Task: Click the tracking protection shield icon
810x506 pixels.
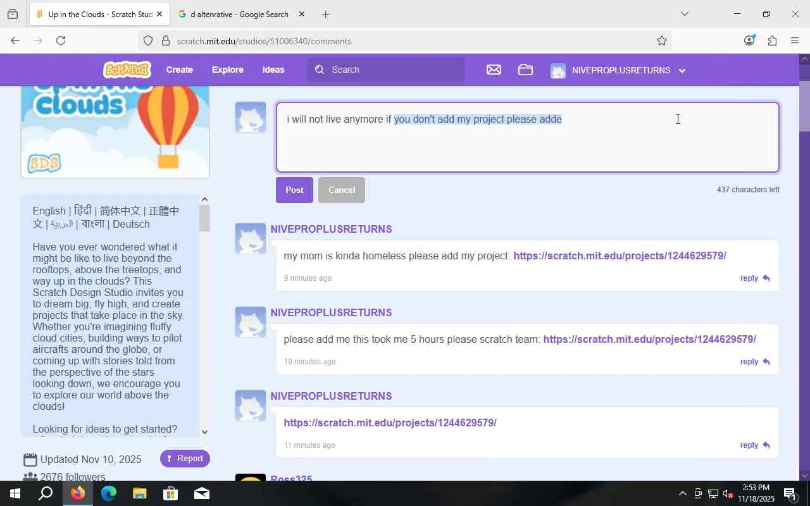Action: (x=148, y=40)
